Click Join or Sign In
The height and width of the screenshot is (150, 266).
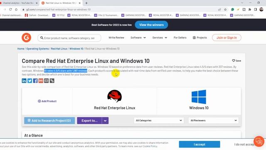[x=227, y=37]
